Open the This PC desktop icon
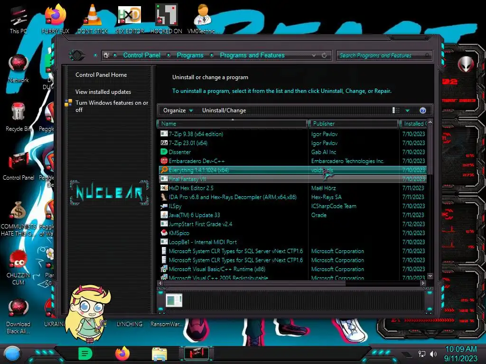 pyautogui.click(x=19, y=20)
